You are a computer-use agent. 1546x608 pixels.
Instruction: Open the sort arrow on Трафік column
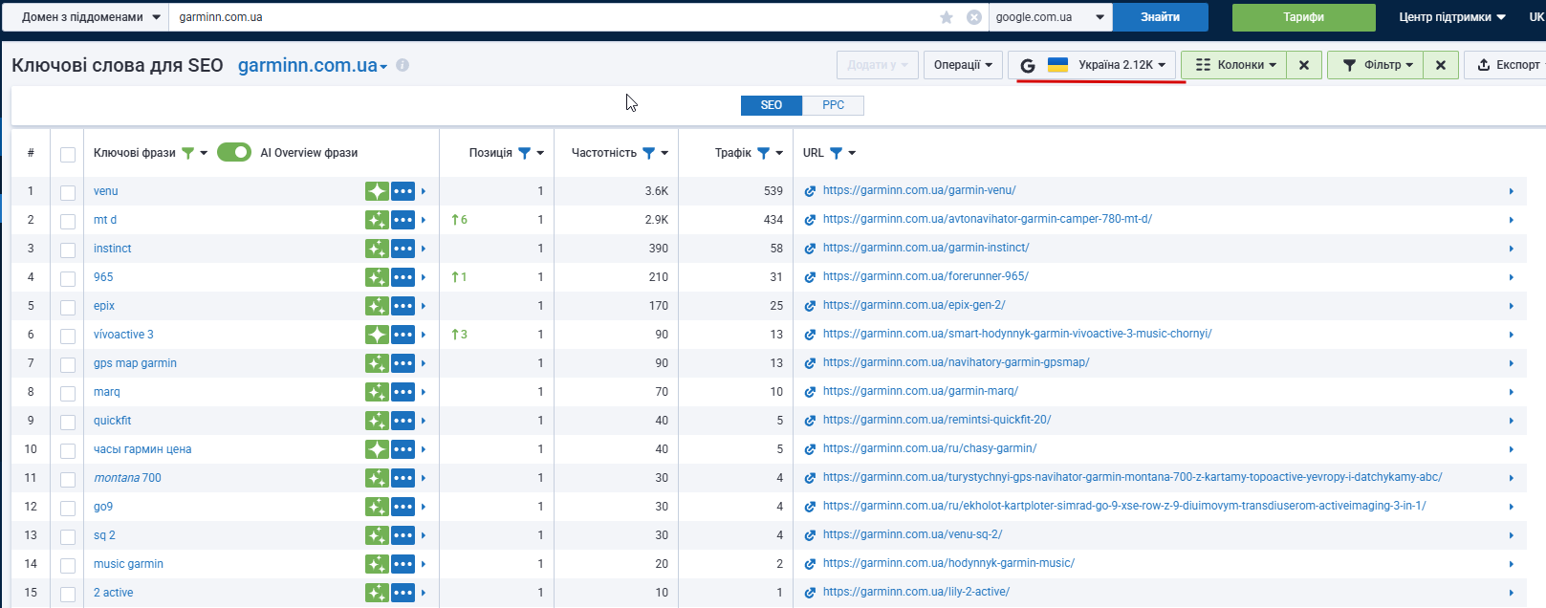pos(779,153)
